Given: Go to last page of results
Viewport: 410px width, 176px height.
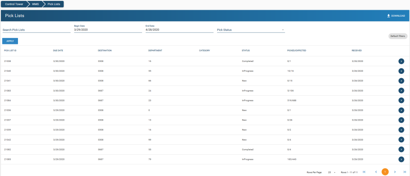Looking at the screenshot, I should point(404,172).
